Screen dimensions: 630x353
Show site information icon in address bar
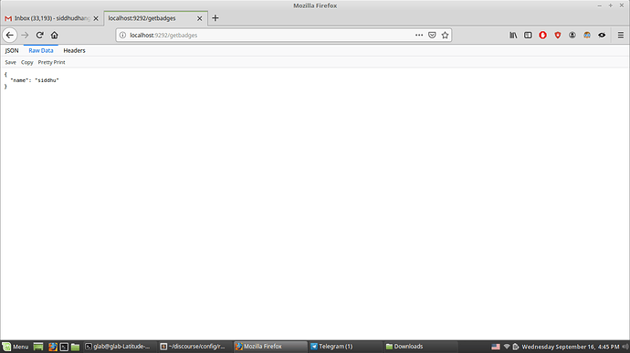tap(122, 36)
